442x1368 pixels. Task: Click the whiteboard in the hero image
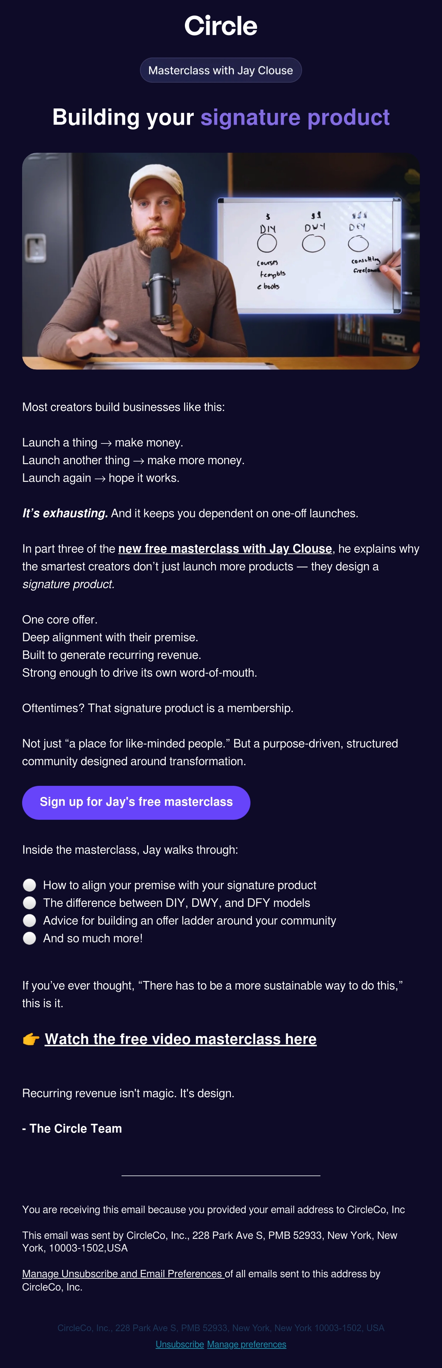tap(309, 255)
